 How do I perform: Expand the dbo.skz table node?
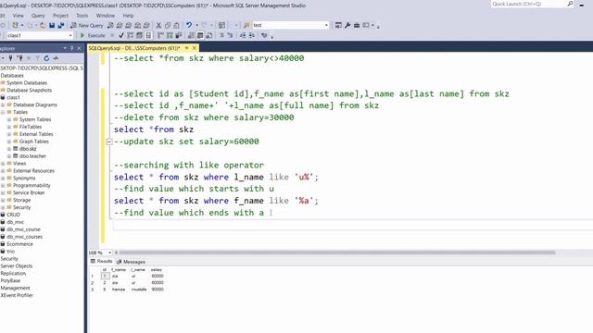coord(9,149)
